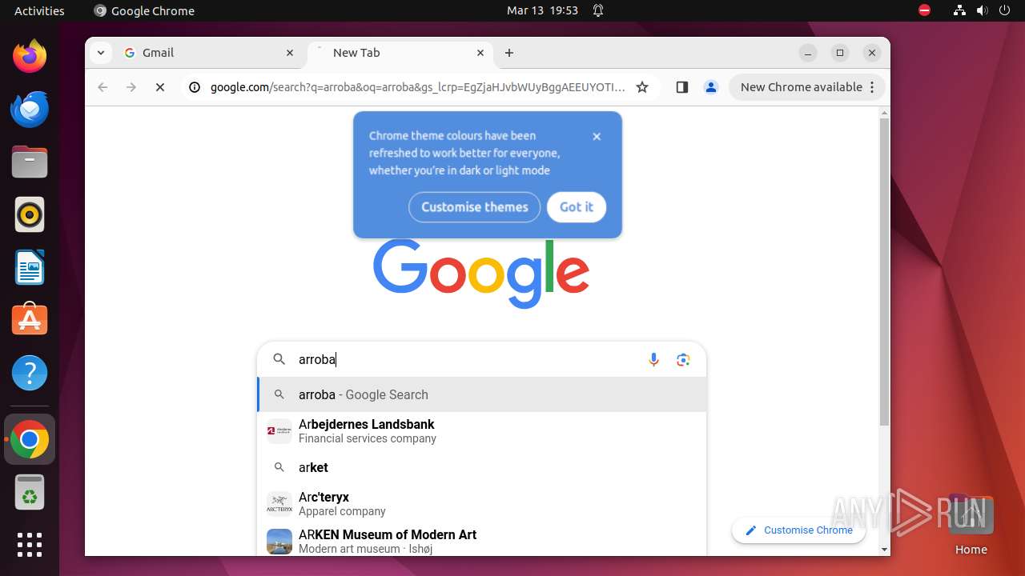This screenshot has width=1025, height=576.
Task: Open Ubuntu Software from the dock
Action: tap(30, 320)
